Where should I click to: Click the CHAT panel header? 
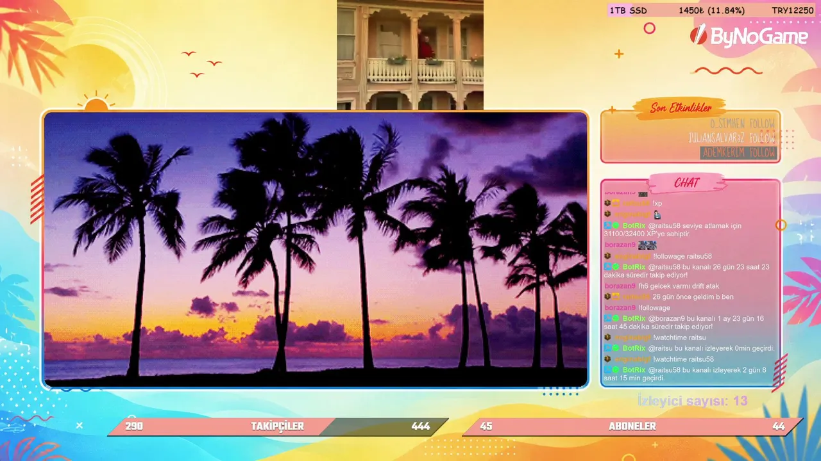(686, 183)
